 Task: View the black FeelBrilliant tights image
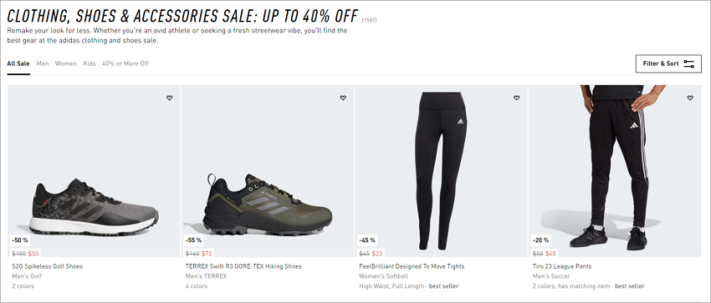(x=441, y=171)
